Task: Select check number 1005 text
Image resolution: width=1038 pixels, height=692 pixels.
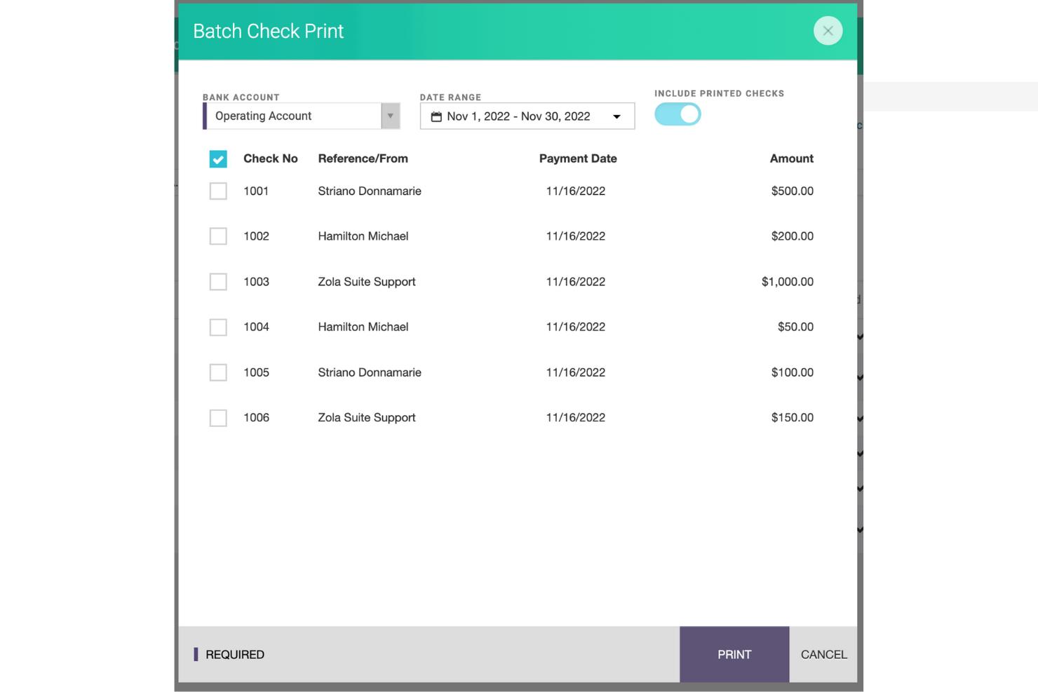Action: point(256,372)
